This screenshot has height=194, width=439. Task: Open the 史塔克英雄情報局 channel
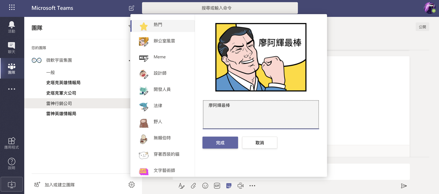click(x=63, y=83)
